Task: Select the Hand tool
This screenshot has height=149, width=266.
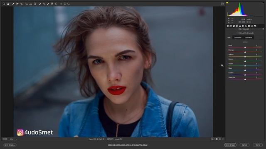Action: tap(8, 4)
